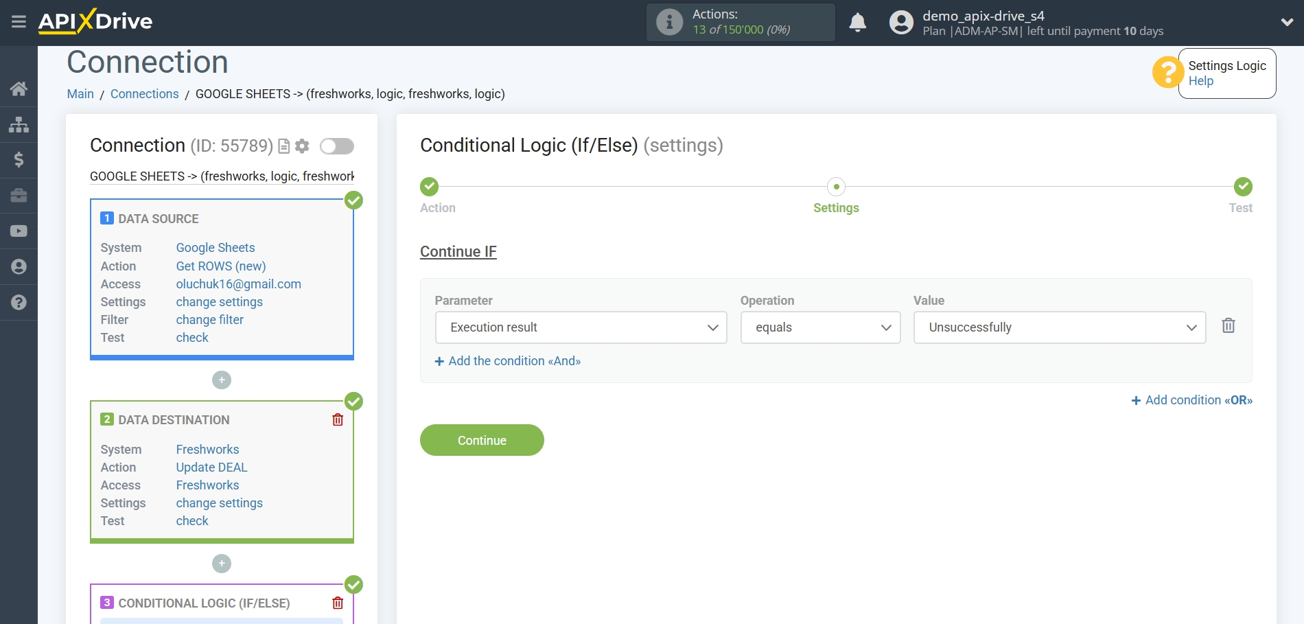Image resolution: width=1304 pixels, height=624 pixels.
Task: Click check in Data Source block
Action: click(192, 337)
